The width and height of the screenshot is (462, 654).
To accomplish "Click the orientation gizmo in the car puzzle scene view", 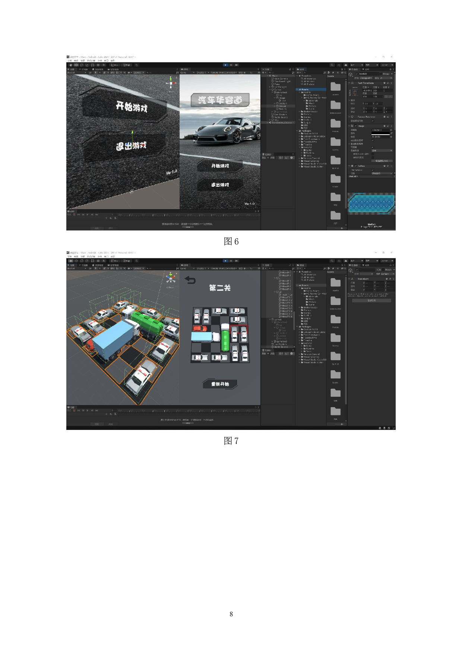I will (x=171, y=278).
